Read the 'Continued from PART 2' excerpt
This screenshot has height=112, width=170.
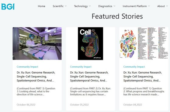pos(90,92)
